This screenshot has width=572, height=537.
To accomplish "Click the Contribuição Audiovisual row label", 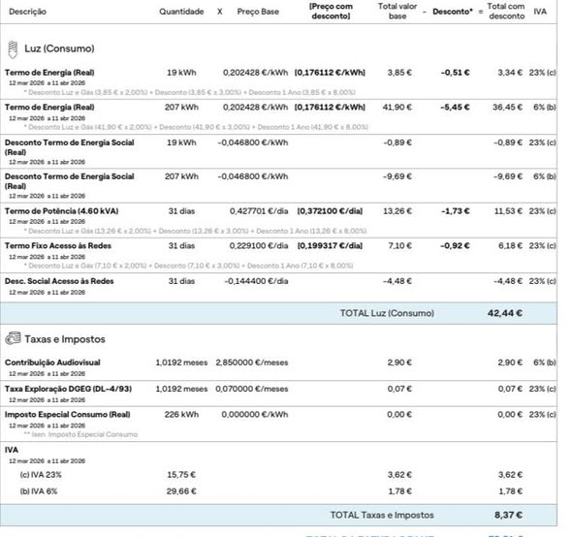I will coord(52,363).
